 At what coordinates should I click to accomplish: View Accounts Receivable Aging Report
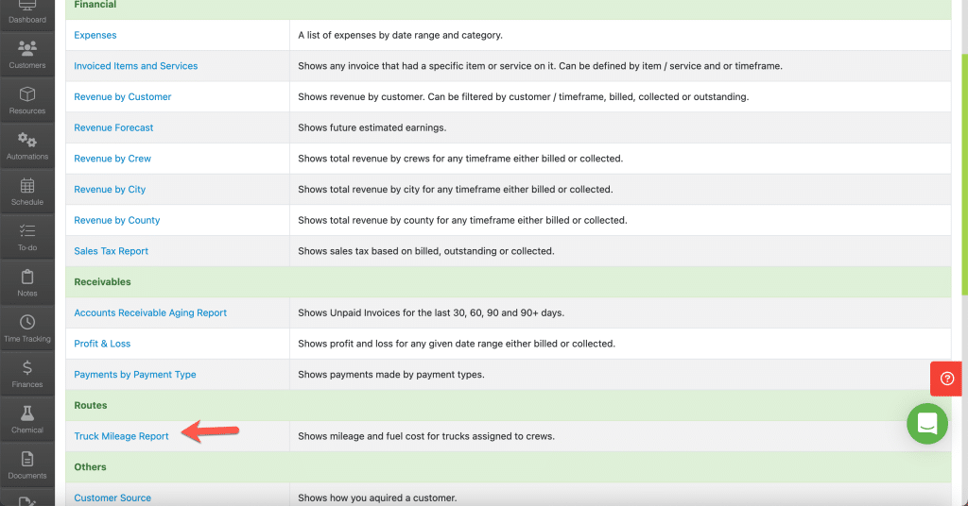(150, 313)
